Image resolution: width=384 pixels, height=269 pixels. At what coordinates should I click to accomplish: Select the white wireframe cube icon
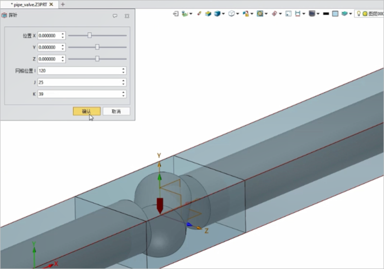(x=231, y=14)
